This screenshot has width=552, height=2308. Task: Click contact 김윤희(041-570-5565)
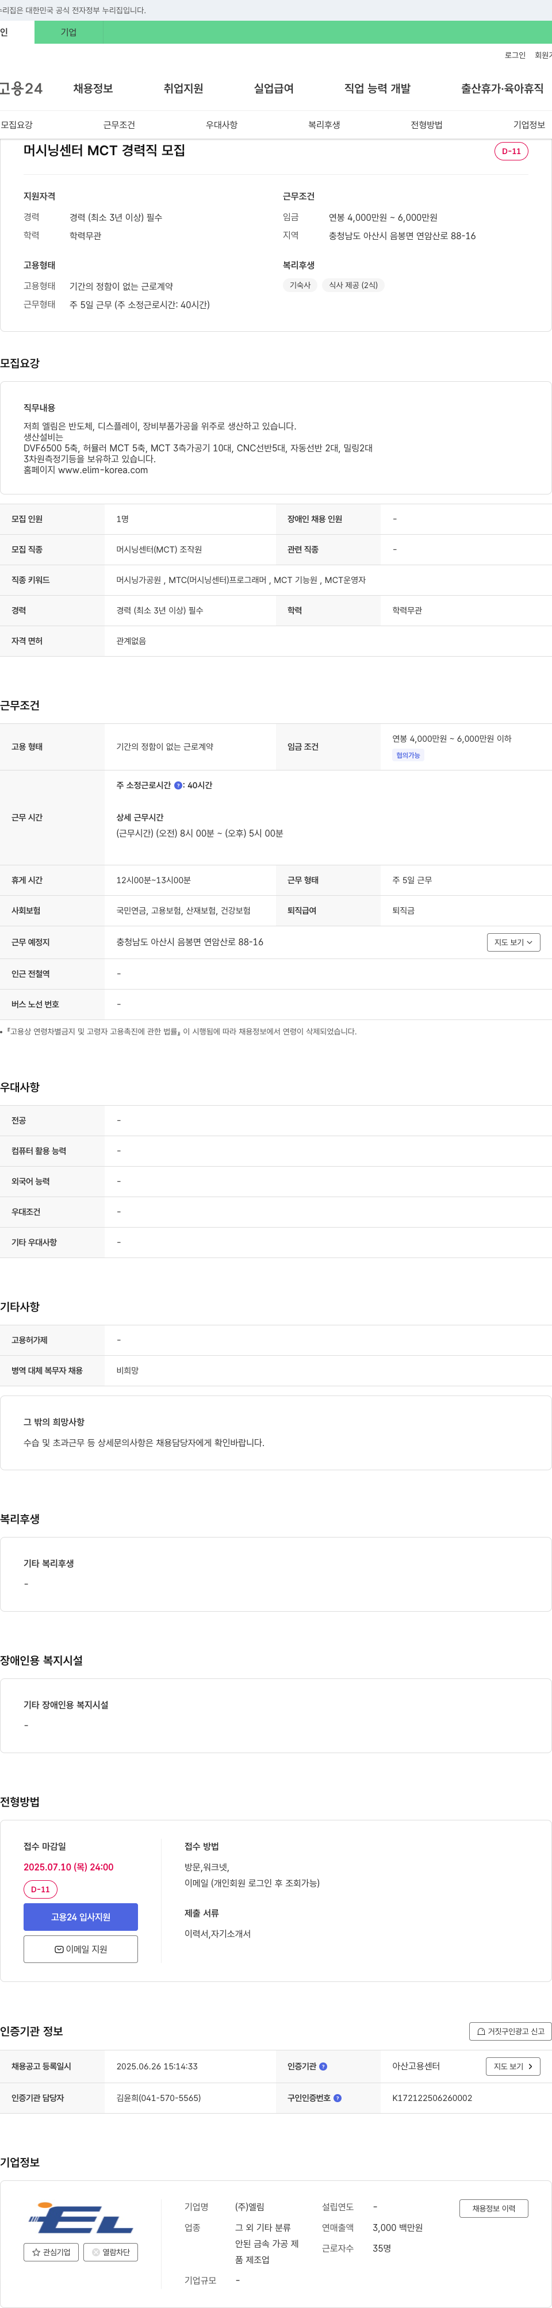pos(159,2098)
